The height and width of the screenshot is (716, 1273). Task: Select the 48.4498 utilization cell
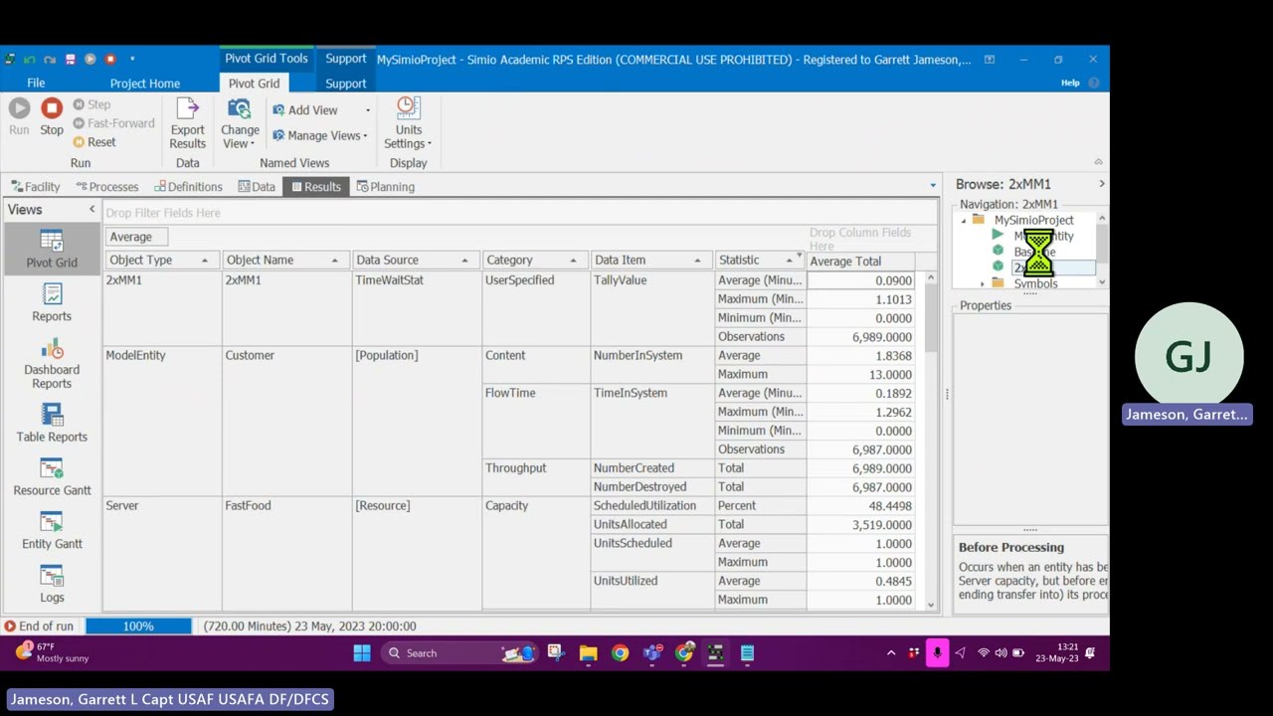pos(861,506)
